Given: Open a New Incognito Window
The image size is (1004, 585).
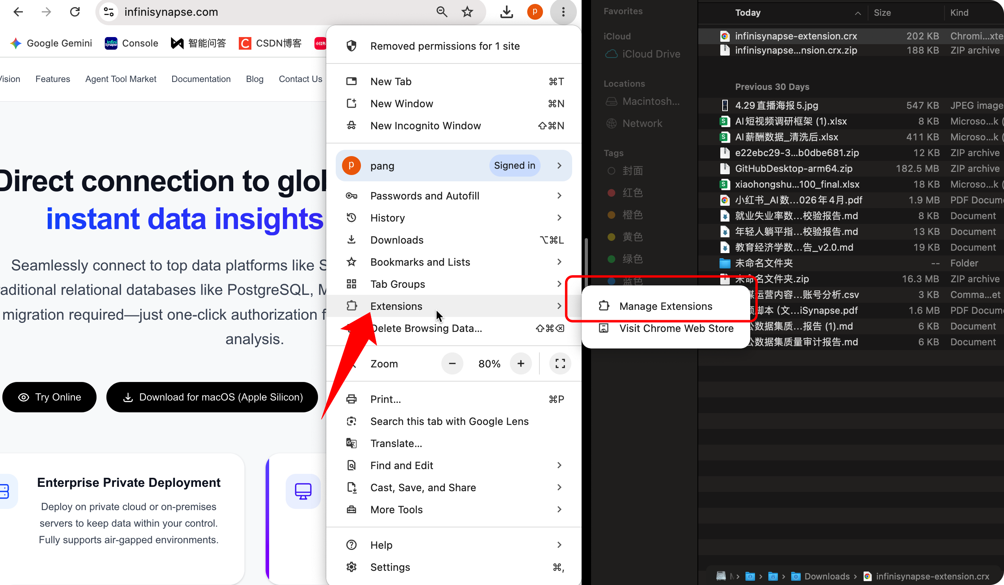Looking at the screenshot, I should coord(454,126).
